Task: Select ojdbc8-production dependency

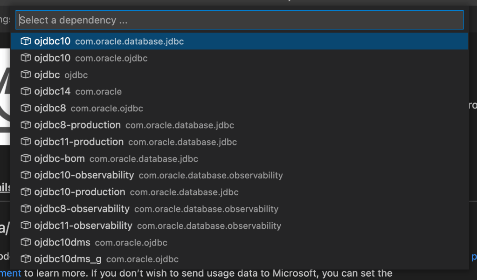Action: tap(134, 125)
